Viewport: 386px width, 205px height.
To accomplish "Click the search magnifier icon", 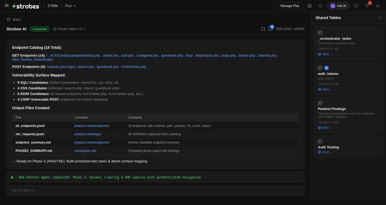I will [320, 6].
